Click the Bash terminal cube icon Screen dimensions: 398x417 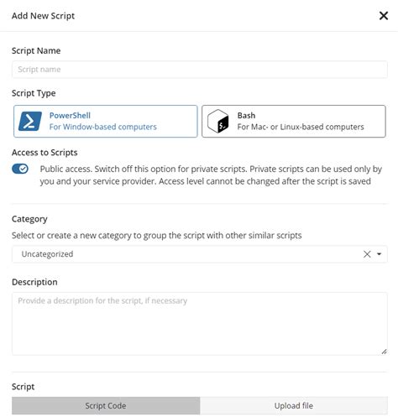[x=218, y=122]
